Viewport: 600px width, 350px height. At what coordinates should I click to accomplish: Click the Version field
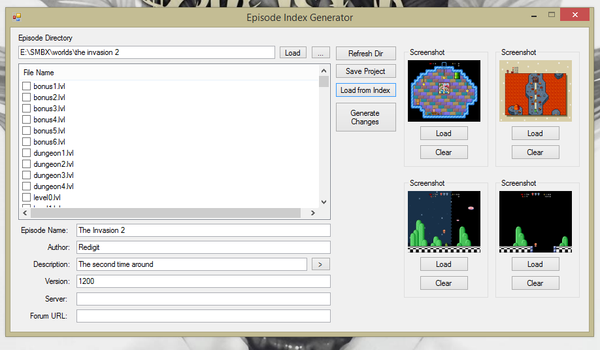203,281
